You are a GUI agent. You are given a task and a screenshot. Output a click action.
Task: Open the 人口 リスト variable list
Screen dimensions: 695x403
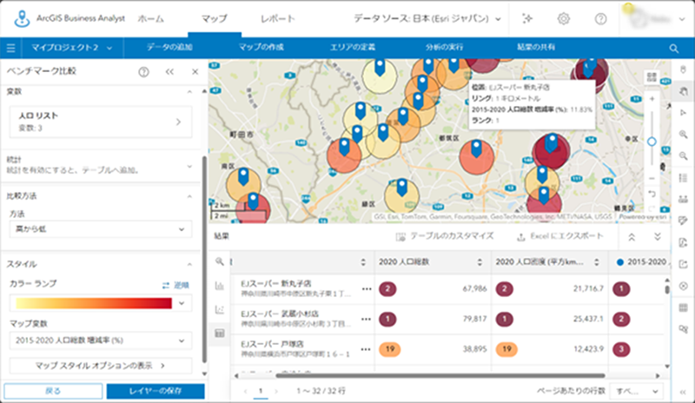click(x=101, y=122)
